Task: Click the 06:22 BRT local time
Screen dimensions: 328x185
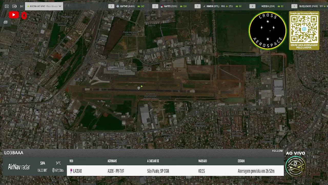Action: [x=43, y=170]
